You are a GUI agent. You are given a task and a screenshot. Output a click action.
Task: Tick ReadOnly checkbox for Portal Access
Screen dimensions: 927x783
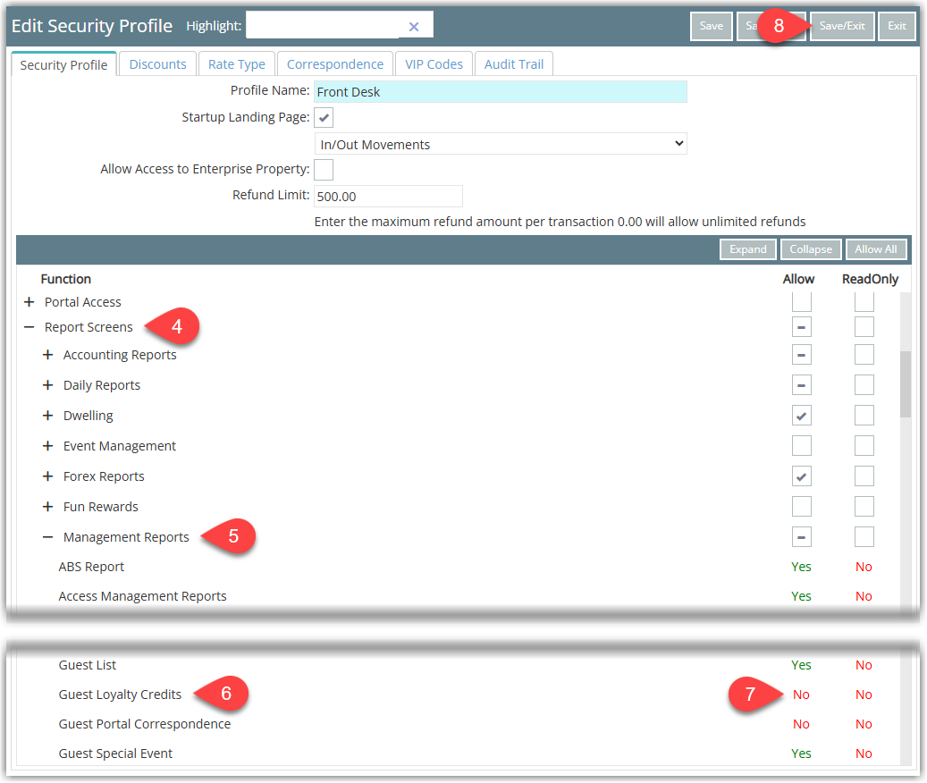864,302
